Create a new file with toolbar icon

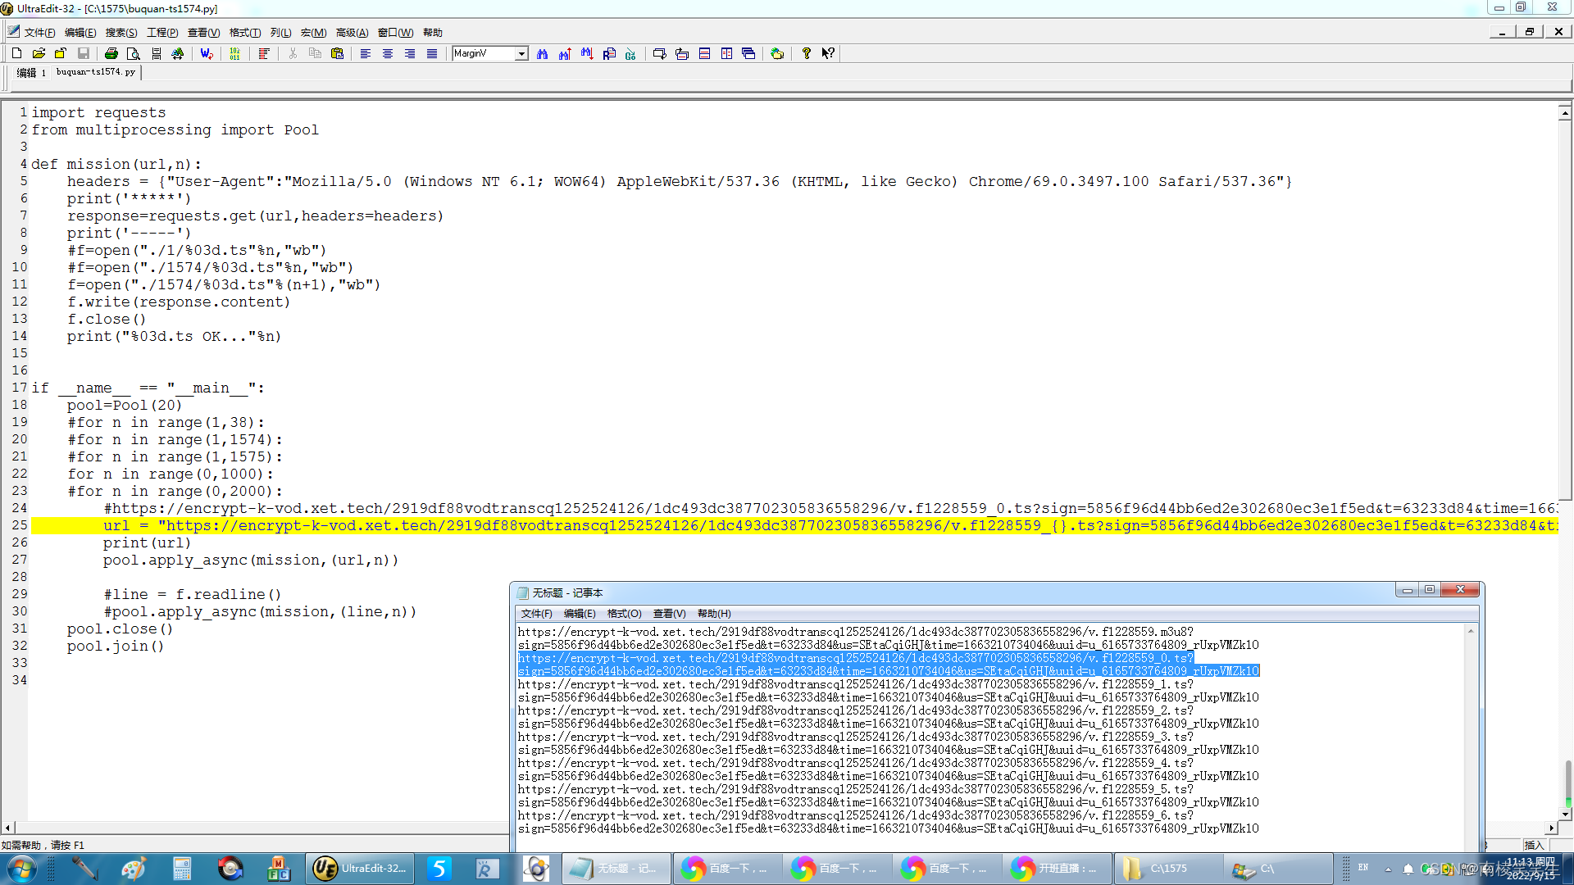pyautogui.click(x=16, y=53)
